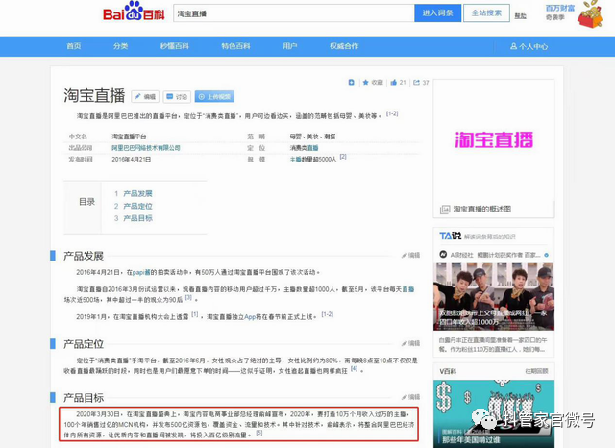Viewport: 615px width, 448px height.
Task: Open reference [5] in 产品目标
Action: [x=259, y=433]
